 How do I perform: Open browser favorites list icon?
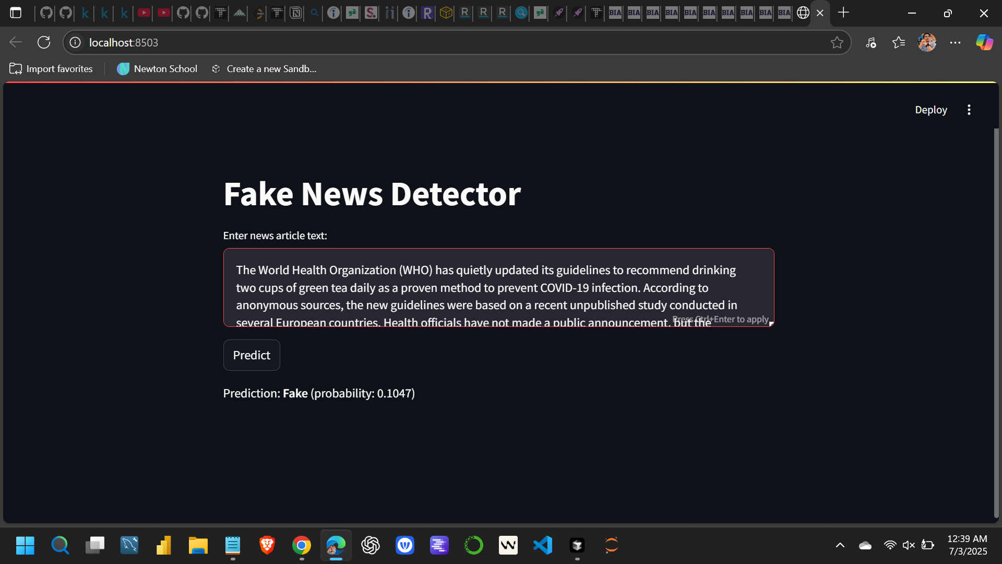coord(899,42)
